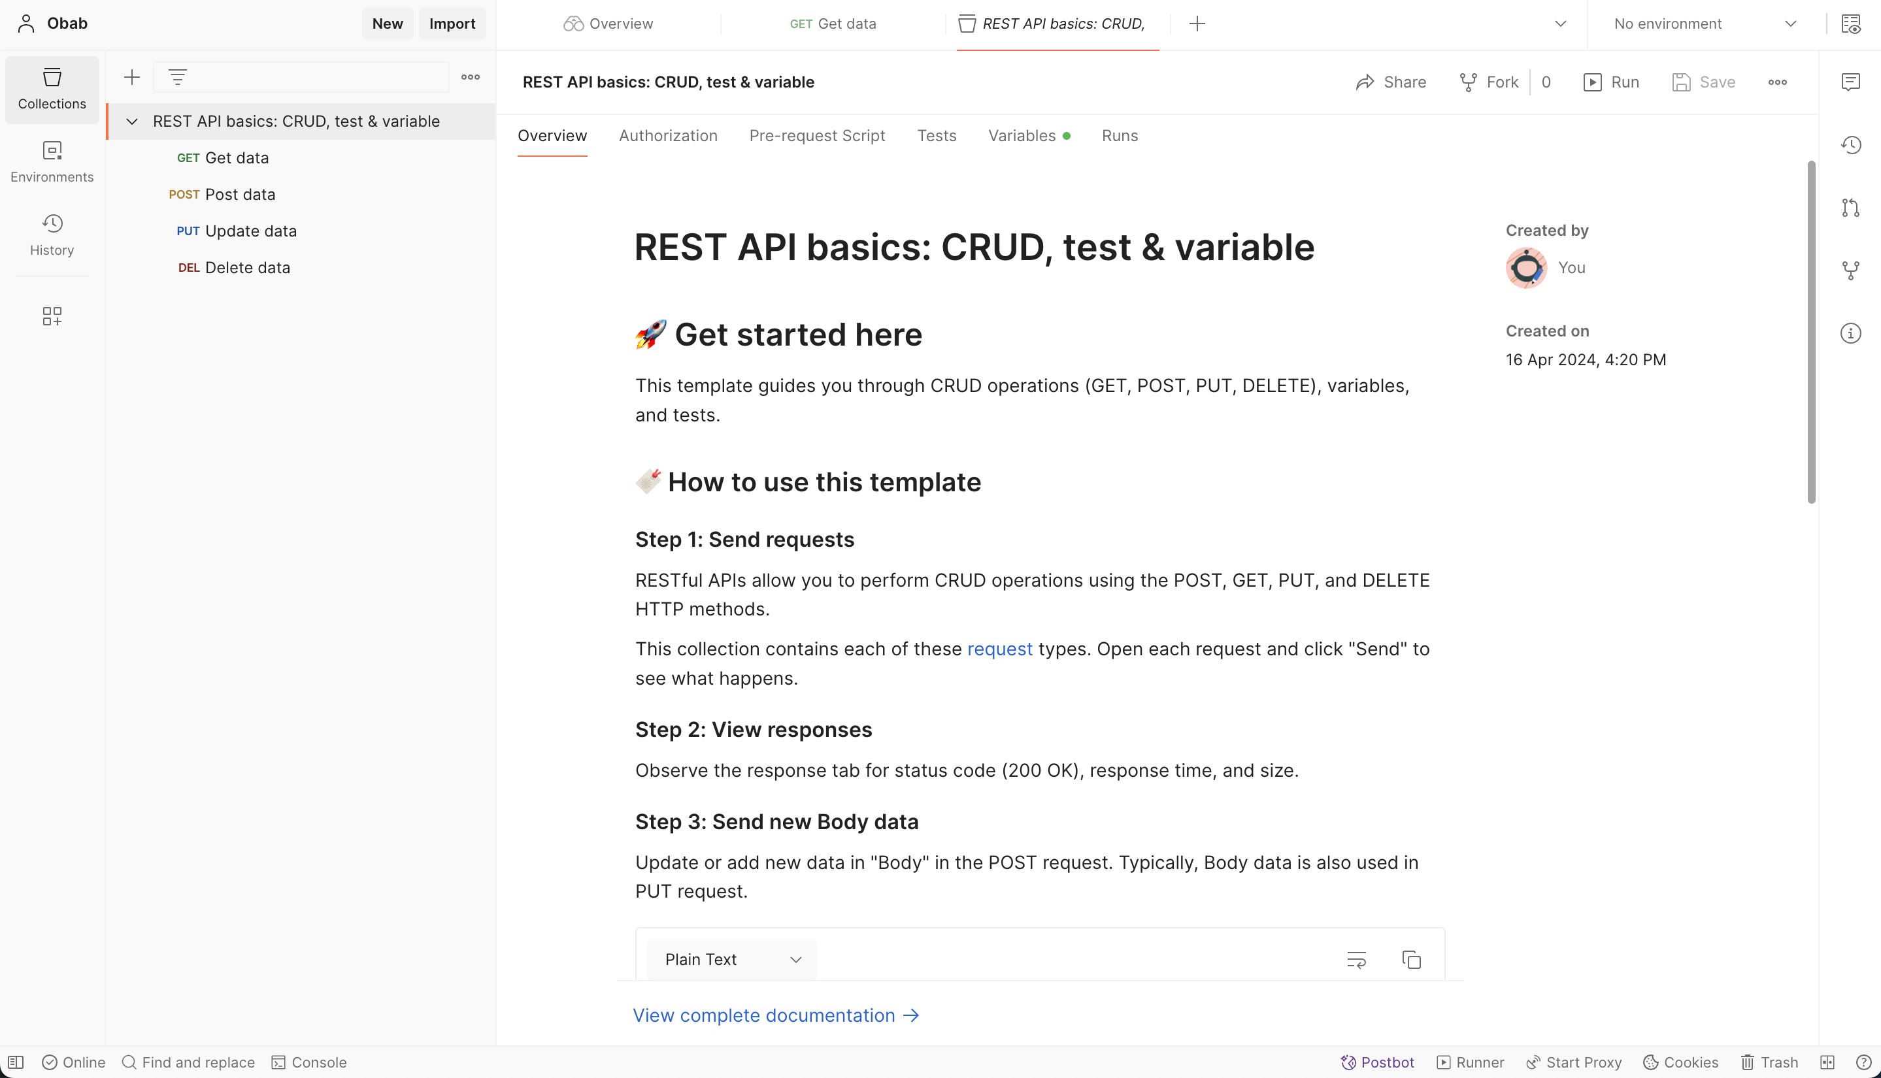Open a new tab with plus icon
1881x1078 pixels.
coord(1197,24)
